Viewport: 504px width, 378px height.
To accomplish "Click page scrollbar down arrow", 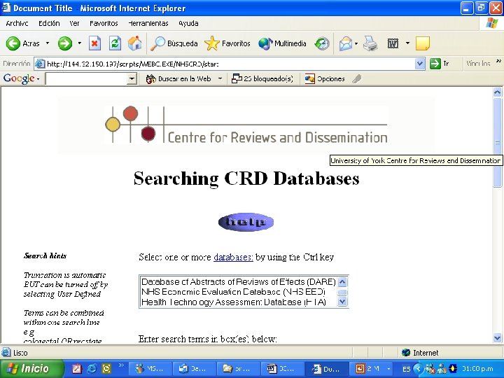I will (497, 338).
